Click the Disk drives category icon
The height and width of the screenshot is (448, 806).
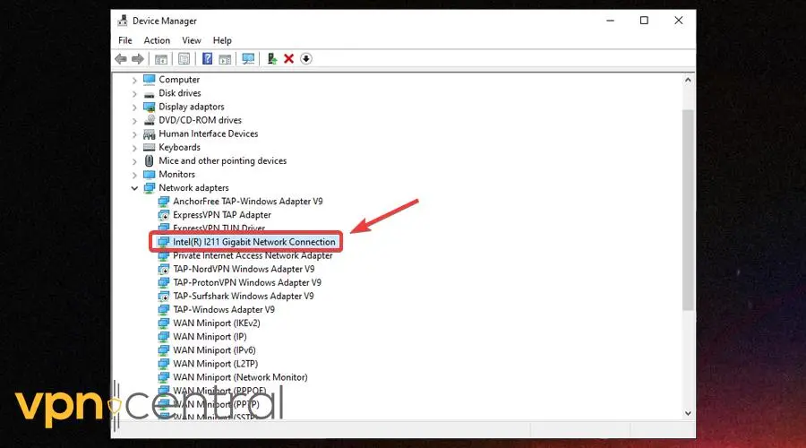point(149,94)
